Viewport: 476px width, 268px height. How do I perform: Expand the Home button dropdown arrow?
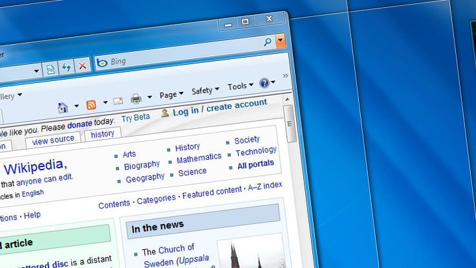pos(76,106)
